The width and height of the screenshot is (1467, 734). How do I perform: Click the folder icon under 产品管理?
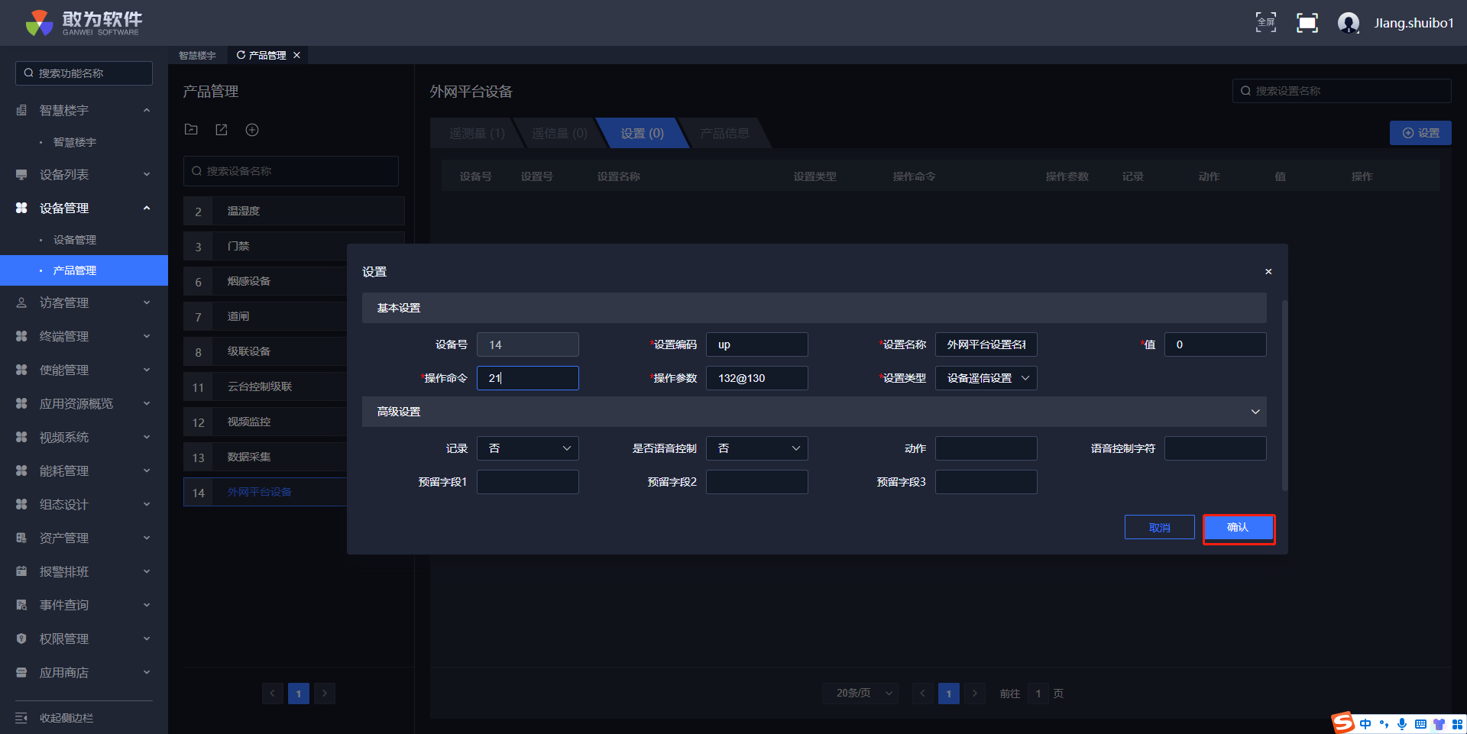191,130
